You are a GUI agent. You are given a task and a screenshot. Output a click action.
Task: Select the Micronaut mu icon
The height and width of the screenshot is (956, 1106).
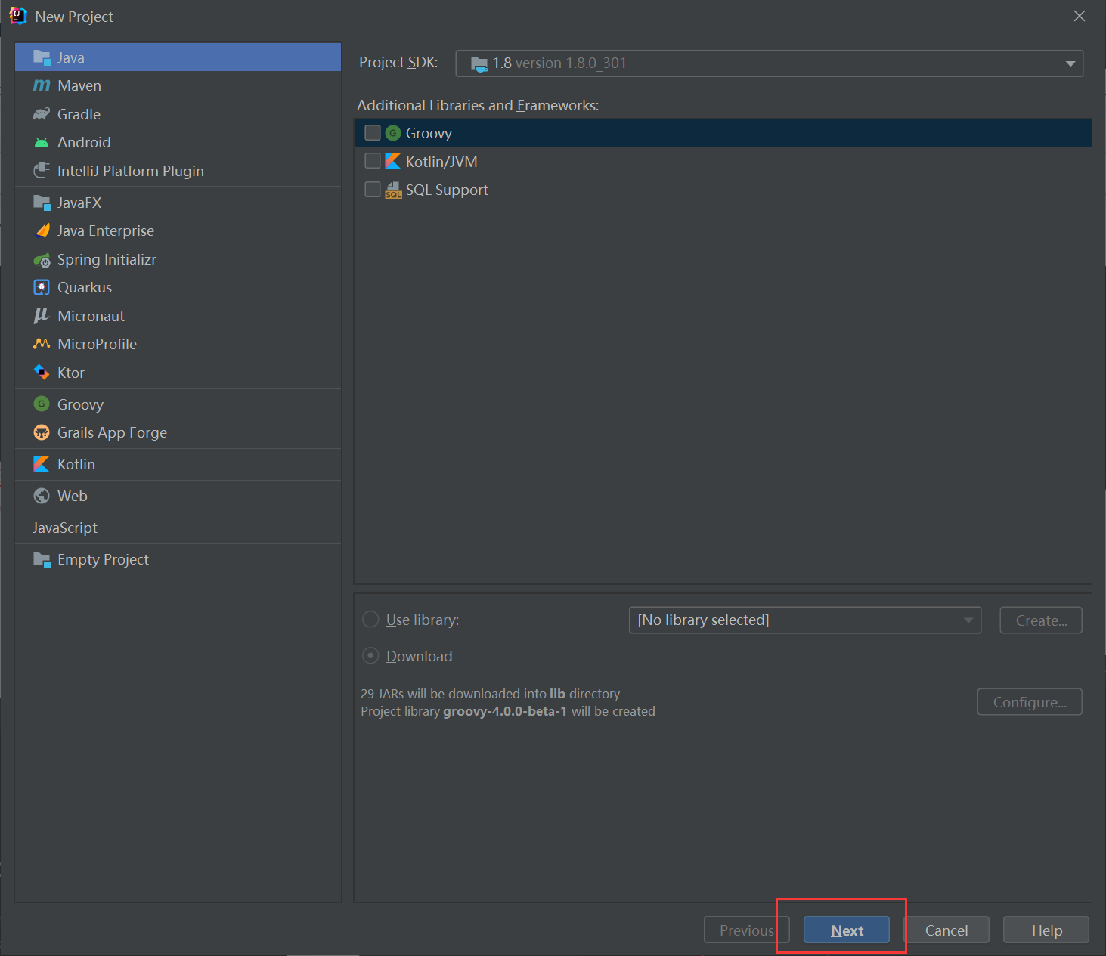click(x=42, y=316)
